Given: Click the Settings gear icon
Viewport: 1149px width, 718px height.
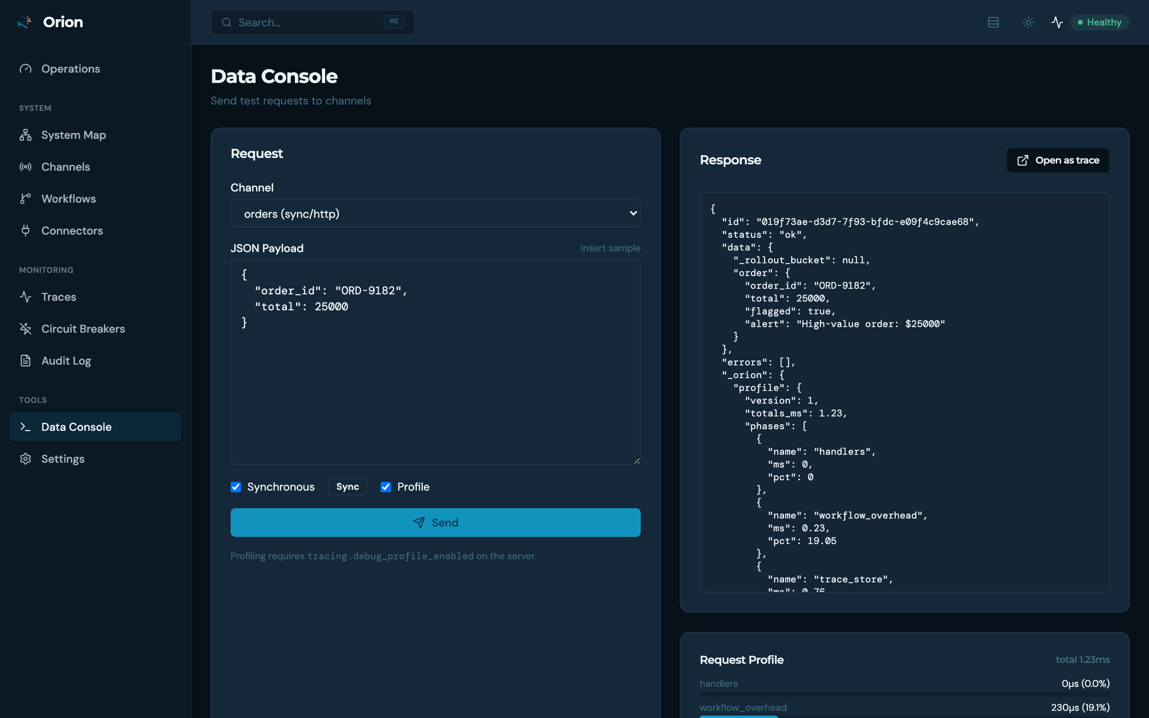Looking at the screenshot, I should pos(26,459).
